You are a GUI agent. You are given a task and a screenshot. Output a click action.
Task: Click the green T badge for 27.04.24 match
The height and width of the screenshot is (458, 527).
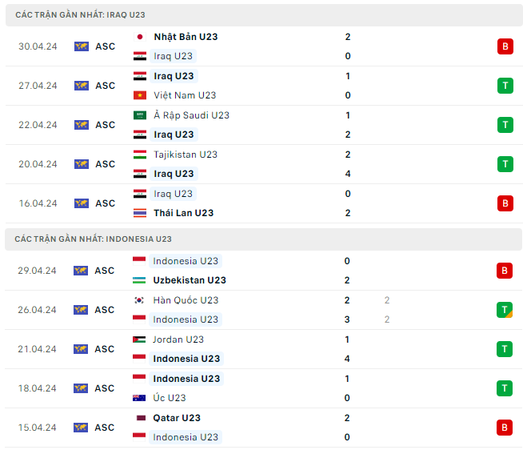(x=505, y=86)
